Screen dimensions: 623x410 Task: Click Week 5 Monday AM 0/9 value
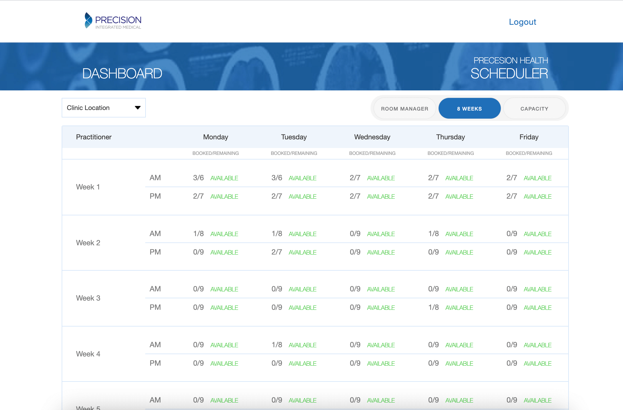(199, 400)
